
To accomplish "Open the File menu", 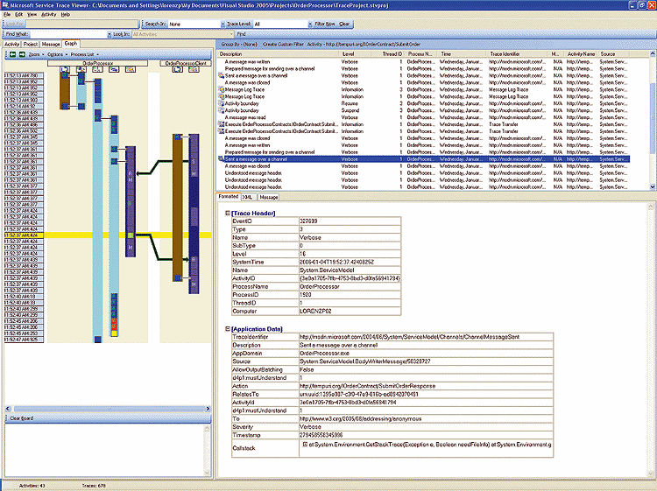I will [7, 14].
